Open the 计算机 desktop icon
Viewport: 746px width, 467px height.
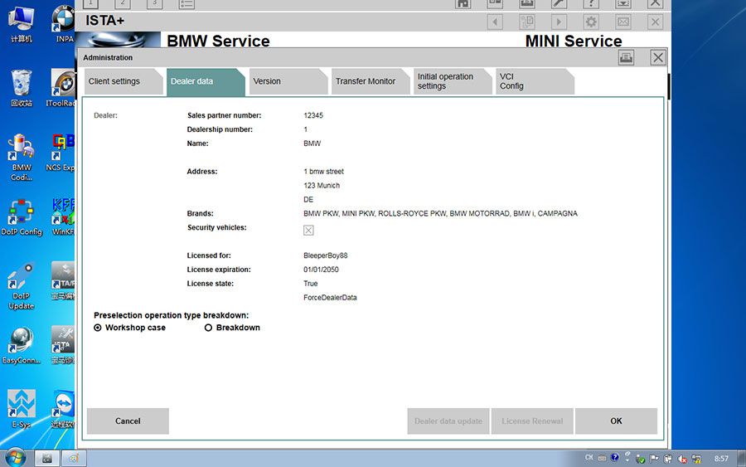click(x=22, y=25)
